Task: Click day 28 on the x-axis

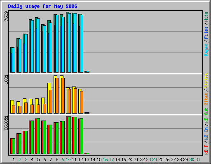Action: pos(179,159)
